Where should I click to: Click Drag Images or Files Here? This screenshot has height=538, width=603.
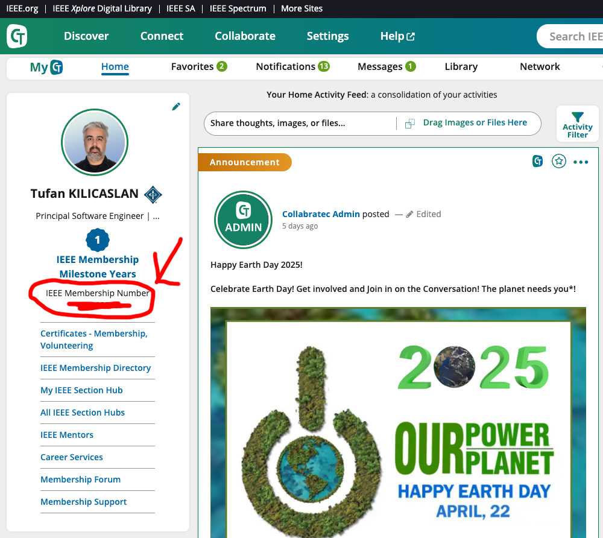(x=475, y=122)
